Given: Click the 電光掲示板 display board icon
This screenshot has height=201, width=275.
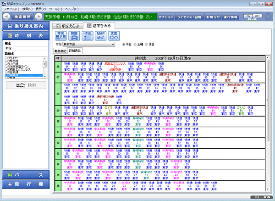Looking at the screenshot, I should click(61, 35).
